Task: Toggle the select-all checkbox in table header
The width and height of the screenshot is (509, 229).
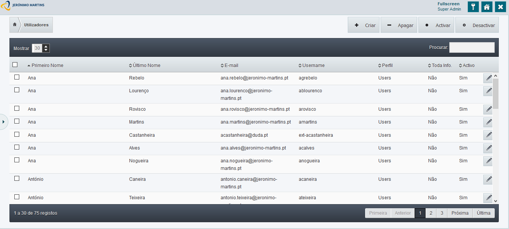Action: 15,65
